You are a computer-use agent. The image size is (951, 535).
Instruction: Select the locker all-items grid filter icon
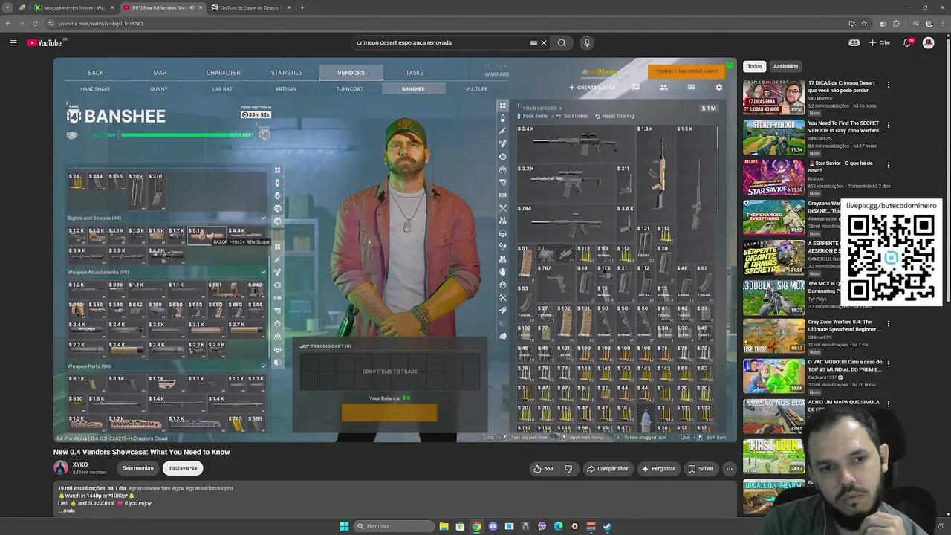click(x=503, y=106)
